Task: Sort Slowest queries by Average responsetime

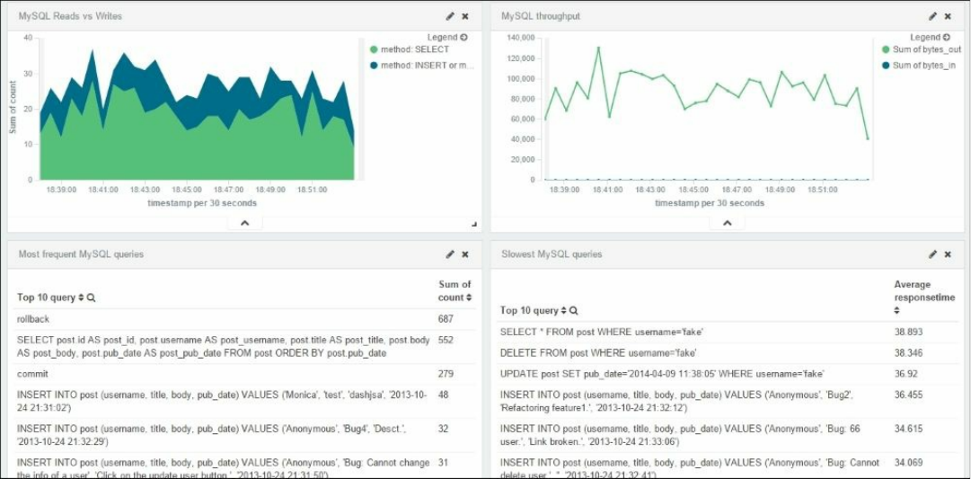Action: [x=896, y=310]
